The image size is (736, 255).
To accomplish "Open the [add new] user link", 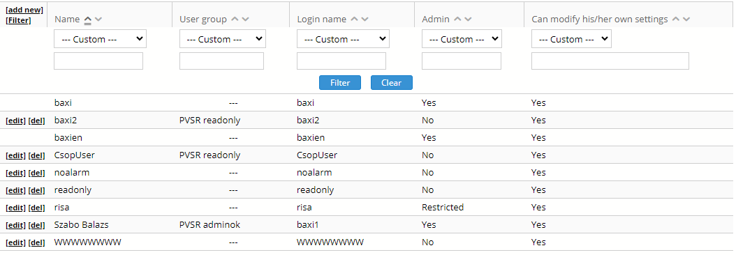I will 24,10.
